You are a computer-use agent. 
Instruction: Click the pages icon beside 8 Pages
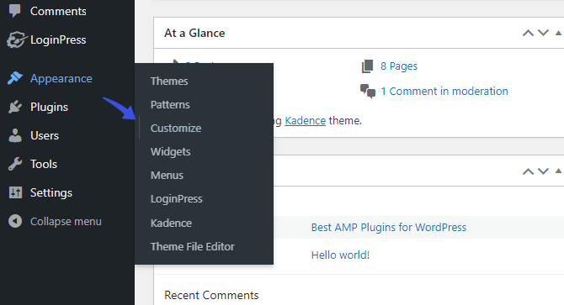tap(367, 66)
